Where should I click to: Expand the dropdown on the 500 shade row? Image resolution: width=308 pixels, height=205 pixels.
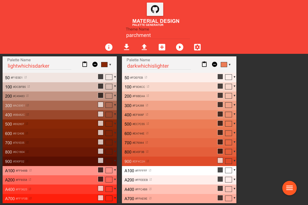click(115, 123)
